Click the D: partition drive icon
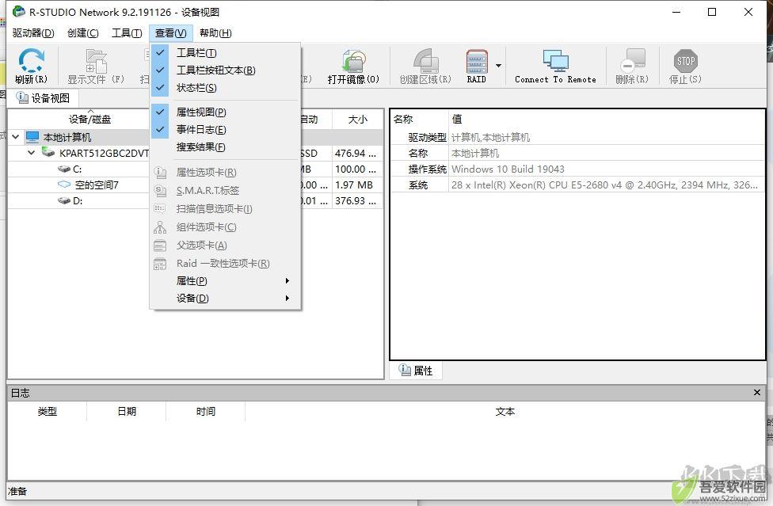This screenshot has width=773, height=506. click(x=64, y=200)
